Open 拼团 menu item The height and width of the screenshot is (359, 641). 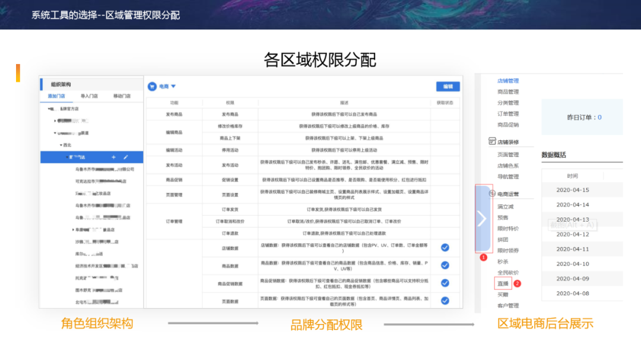click(x=503, y=240)
